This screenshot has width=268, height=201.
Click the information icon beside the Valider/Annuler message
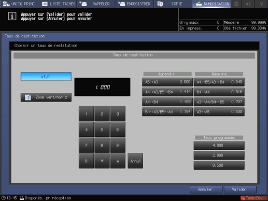click(12, 16)
